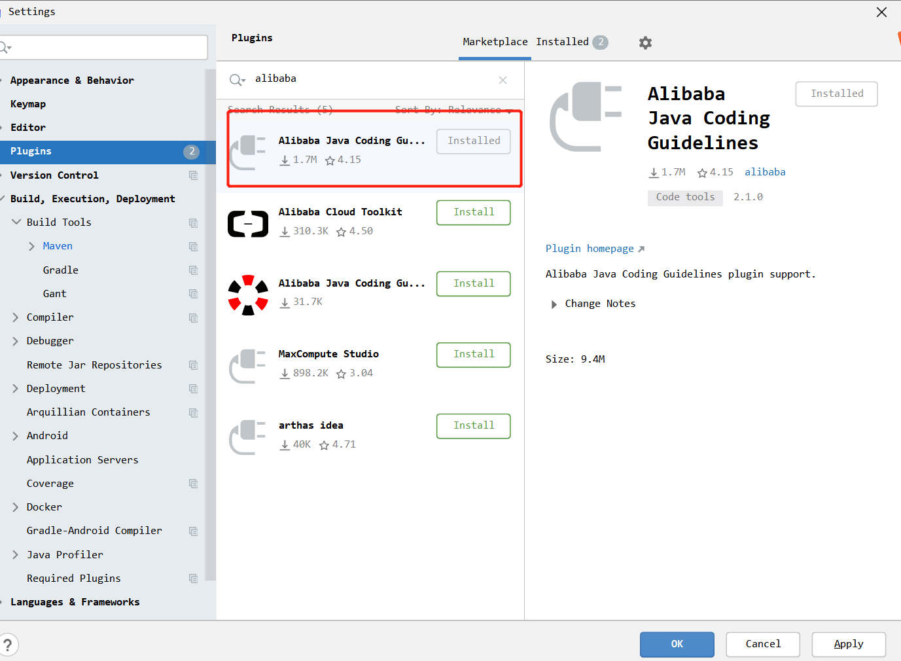This screenshot has width=901, height=661.
Task: Expand the Compiler tree node
Action: tap(15, 317)
